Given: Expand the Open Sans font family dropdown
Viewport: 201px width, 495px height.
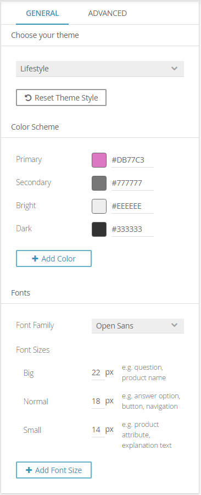Looking at the screenshot, I should 138,326.
